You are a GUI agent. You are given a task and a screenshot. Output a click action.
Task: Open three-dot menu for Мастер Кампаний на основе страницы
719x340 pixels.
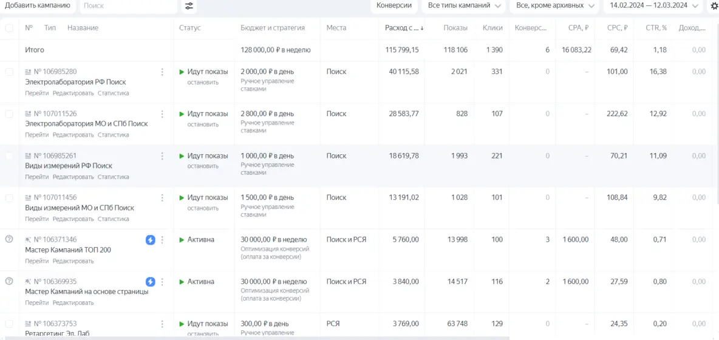pos(162,282)
